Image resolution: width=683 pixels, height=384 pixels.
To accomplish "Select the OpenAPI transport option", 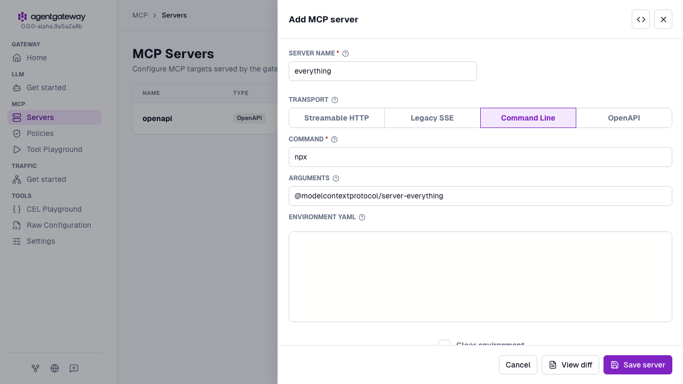I will coord(624,118).
